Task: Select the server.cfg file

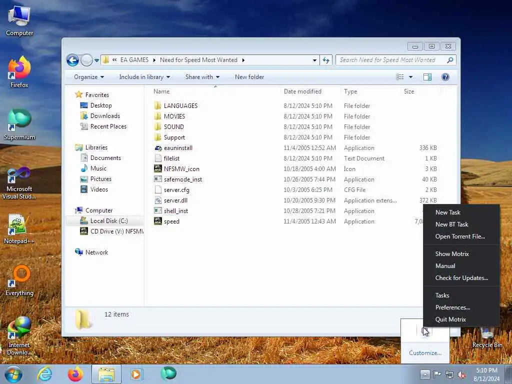Action: pos(176,189)
